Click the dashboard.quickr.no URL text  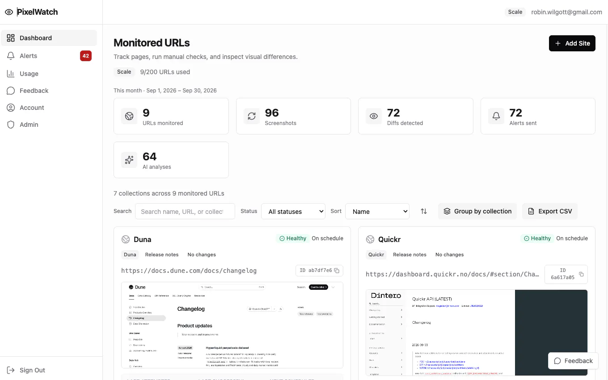click(452, 274)
